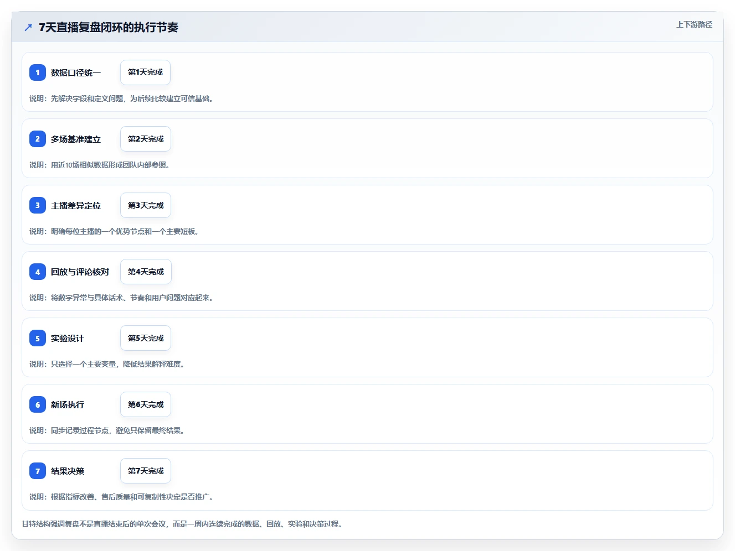The width and height of the screenshot is (735, 551).
Task: Click the 第1天完成 tag
Action: [145, 72]
